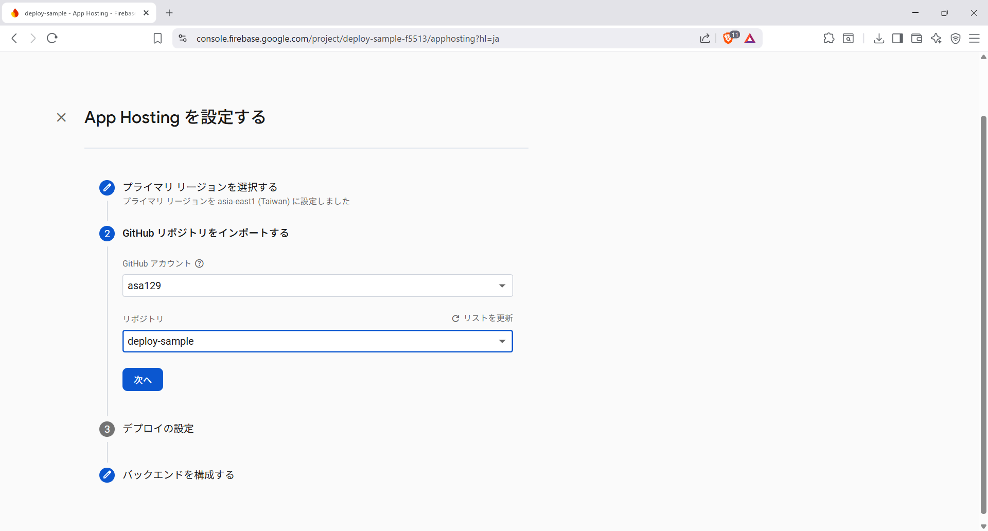This screenshot has width=988, height=531.
Task: Click the 次へ next button
Action: (143, 380)
